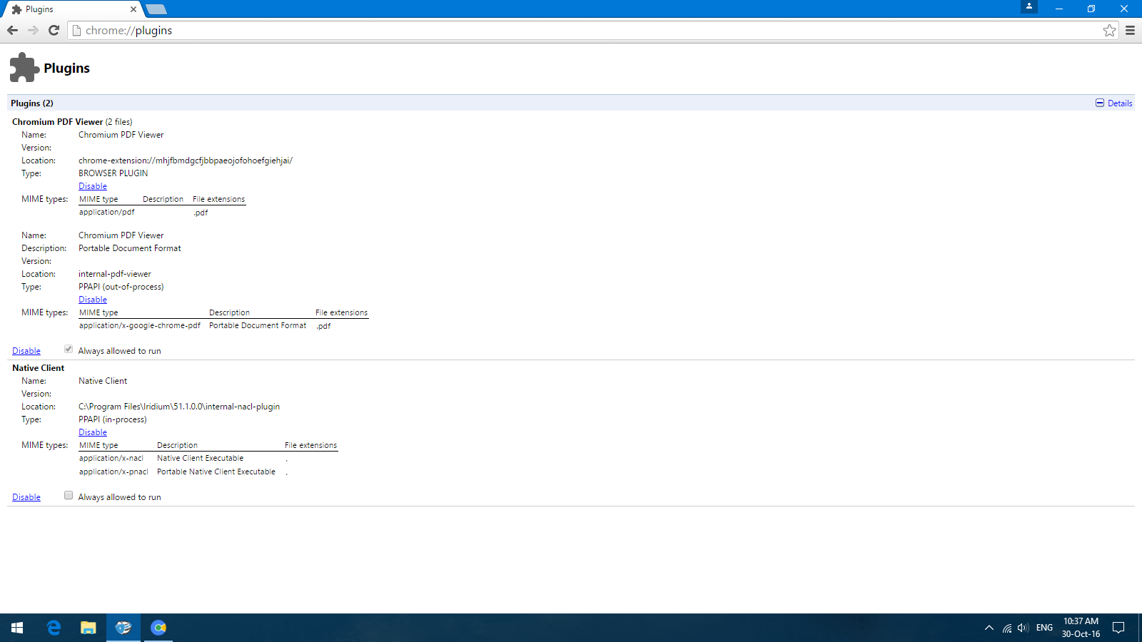
Task: Click the Details link
Action: (1120, 103)
